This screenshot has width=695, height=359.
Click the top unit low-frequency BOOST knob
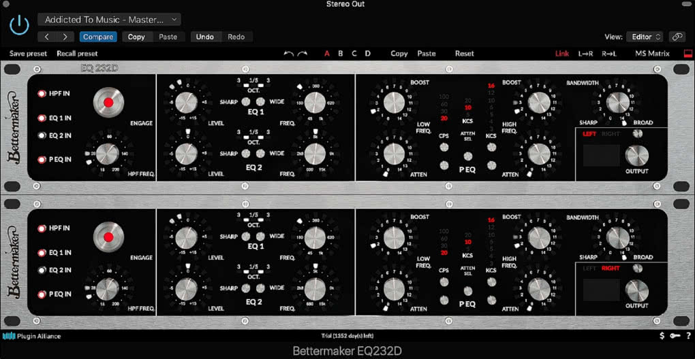click(x=394, y=103)
